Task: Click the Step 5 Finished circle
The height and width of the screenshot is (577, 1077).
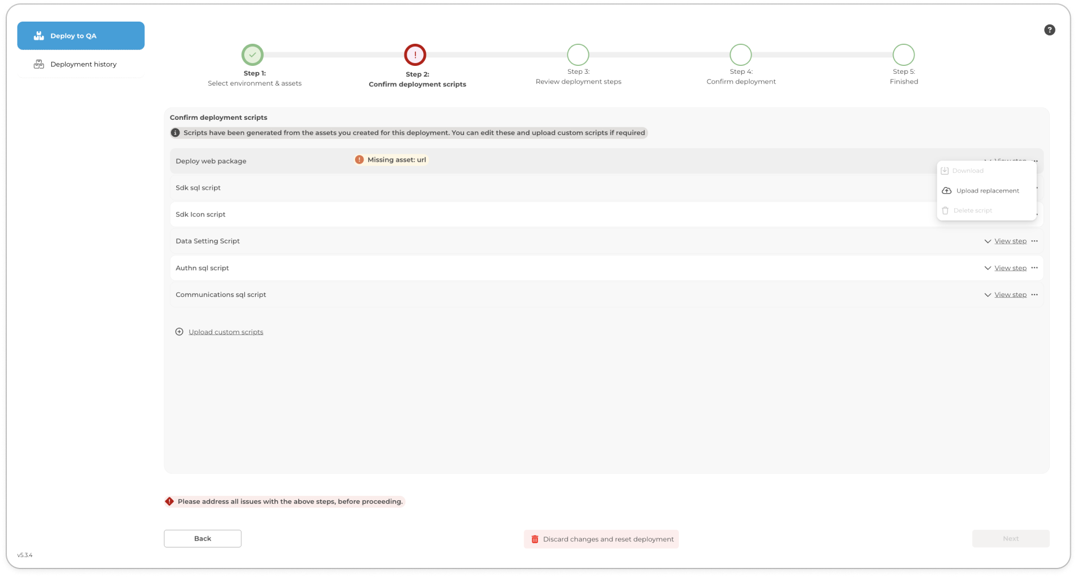Action: click(903, 55)
